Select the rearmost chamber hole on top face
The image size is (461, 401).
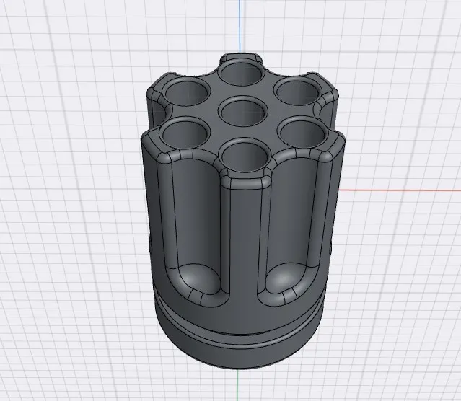tap(241, 72)
